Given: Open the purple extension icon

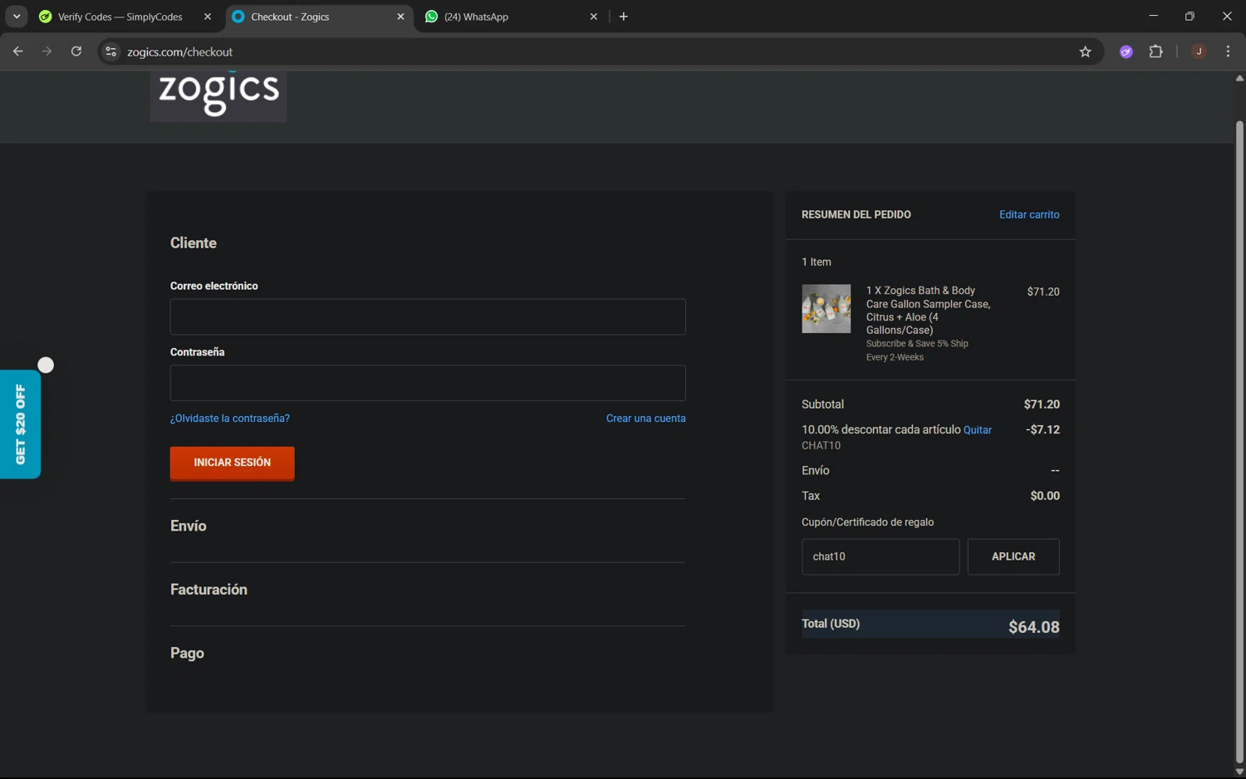Looking at the screenshot, I should [1126, 51].
